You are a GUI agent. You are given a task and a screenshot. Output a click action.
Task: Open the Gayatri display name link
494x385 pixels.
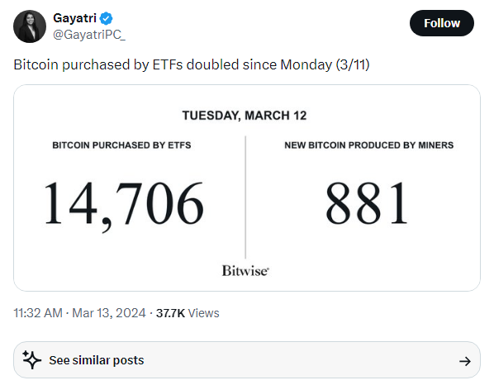tap(74, 18)
